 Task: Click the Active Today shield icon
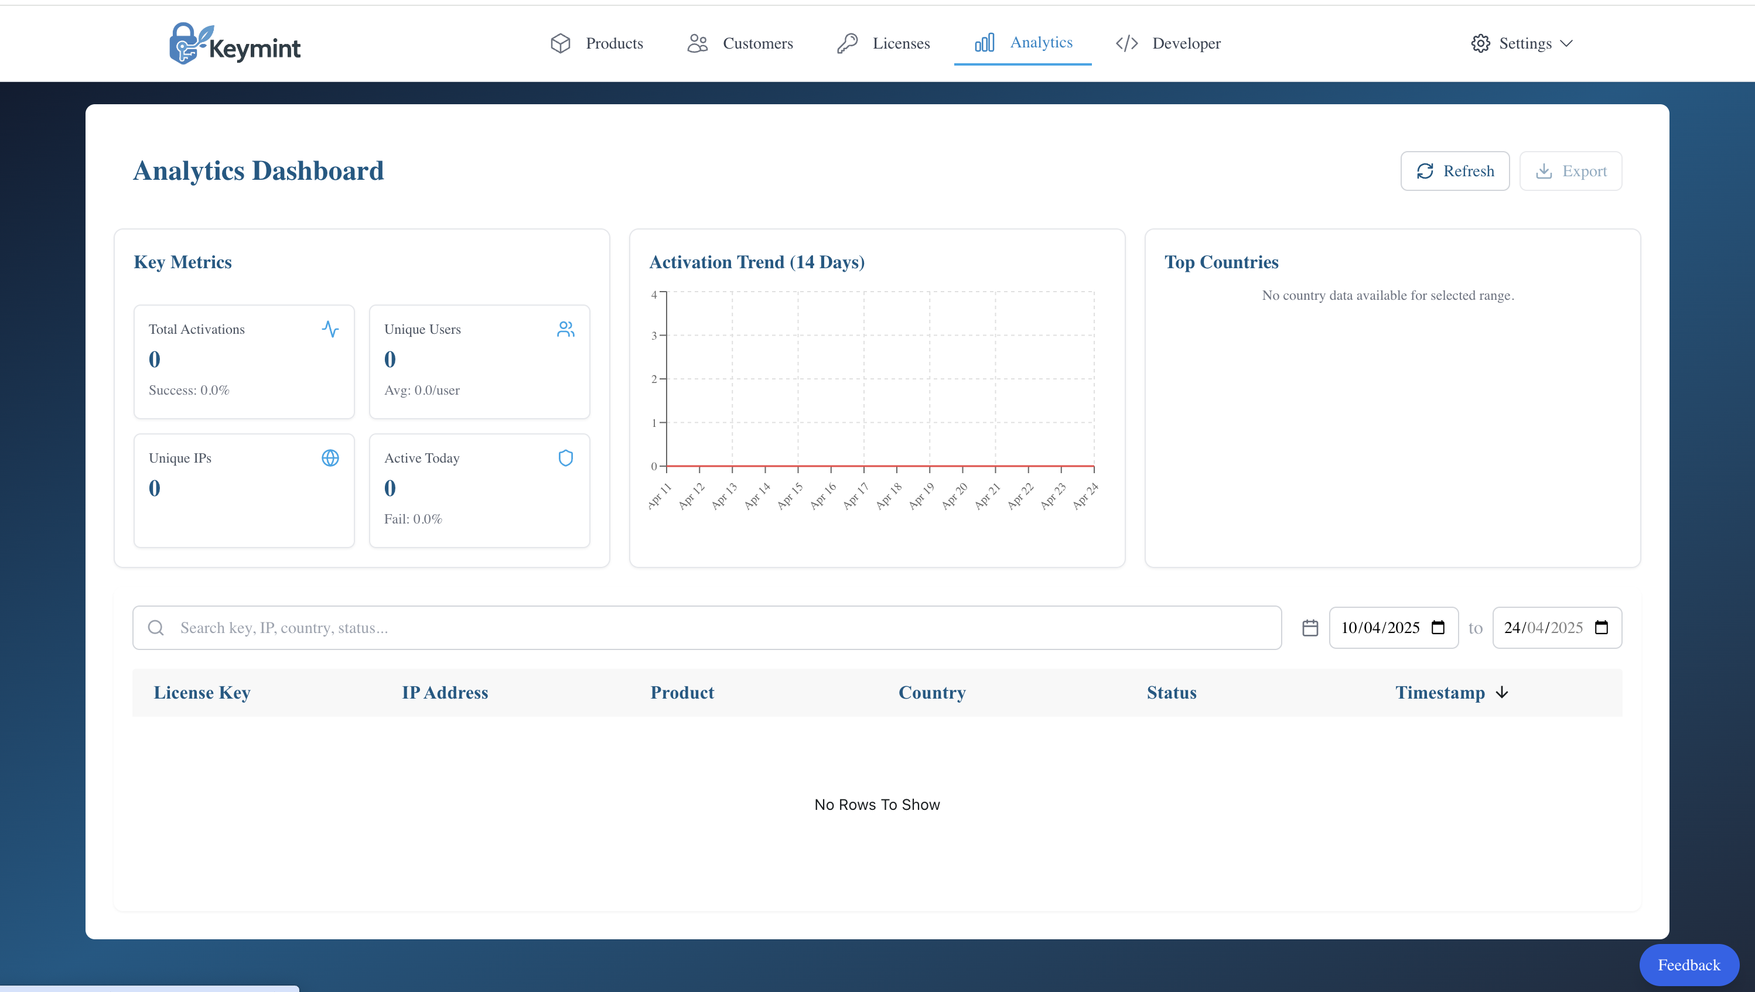[565, 458]
